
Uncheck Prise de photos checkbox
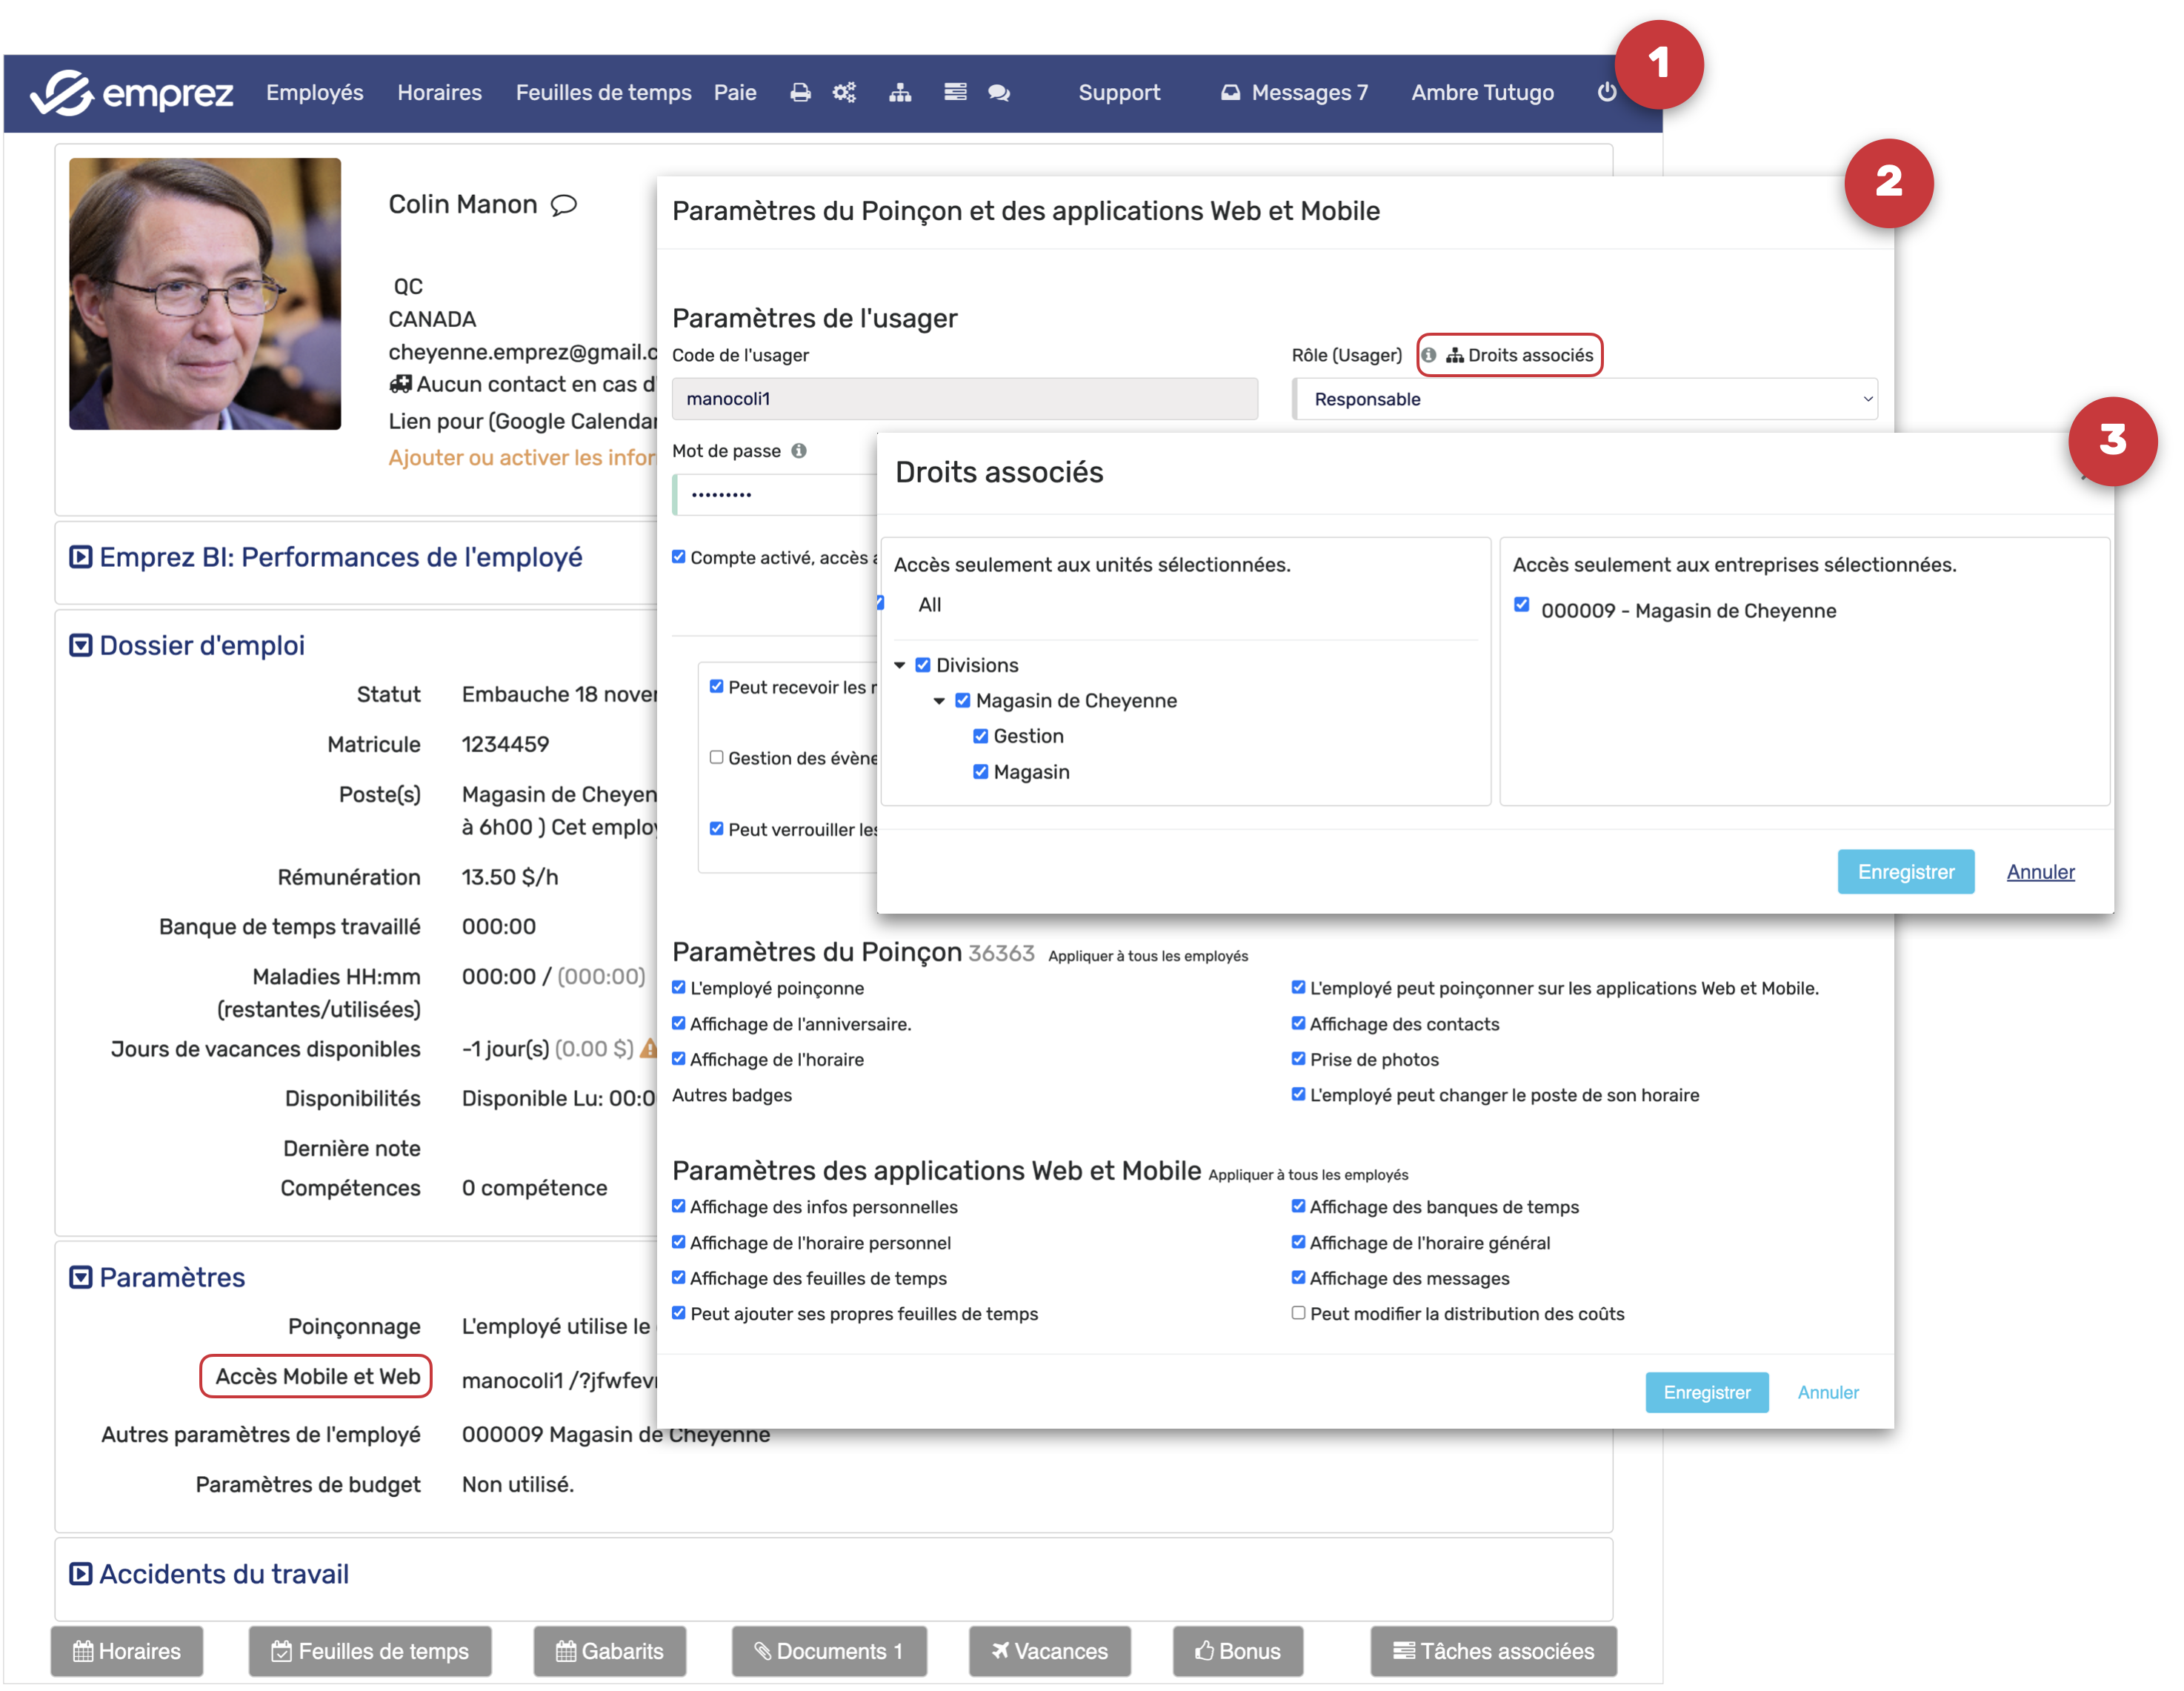click(x=1298, y=1059)
